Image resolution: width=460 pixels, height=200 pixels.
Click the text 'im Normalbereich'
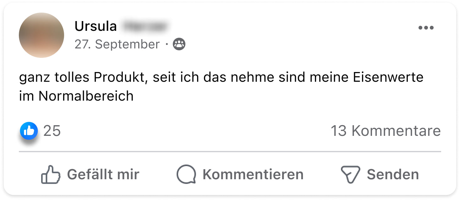(x=76, y=96)
